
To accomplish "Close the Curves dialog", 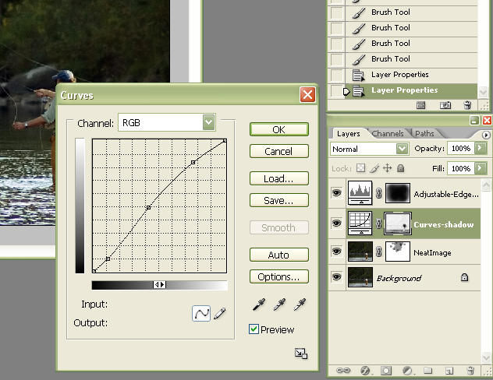I will pos(307,94).
